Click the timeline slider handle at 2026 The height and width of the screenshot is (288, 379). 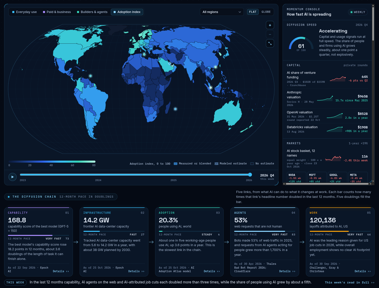250,175
